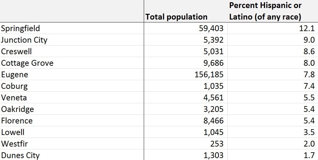This screenshot has height=160, width=318.
Task: Click the Cottage Grove name cell
Action: [x=72, y=63]
